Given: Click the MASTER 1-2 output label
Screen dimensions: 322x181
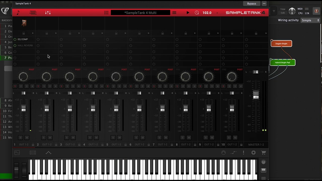Looking at the screenshot, I should click(x=256, y=145).
